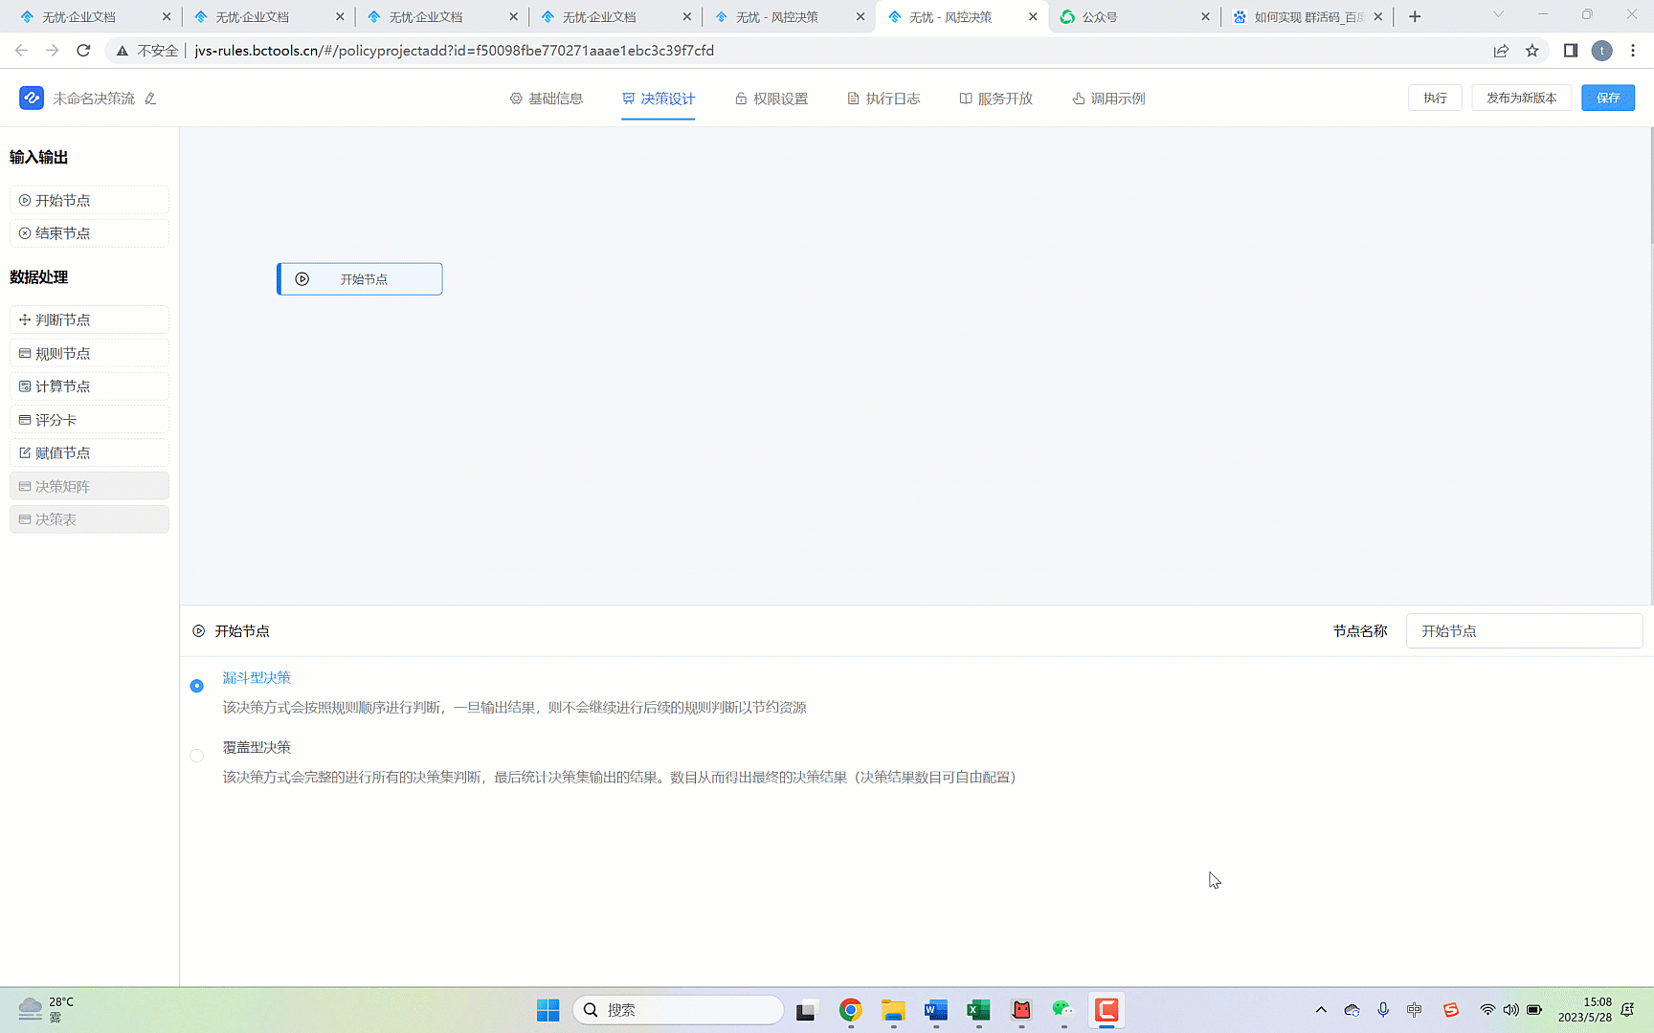The height and width of the screenshot is (1033, 1654).
Task: Click the edit pencil icon beside 未命名决策流
Action: click(150, 99)
